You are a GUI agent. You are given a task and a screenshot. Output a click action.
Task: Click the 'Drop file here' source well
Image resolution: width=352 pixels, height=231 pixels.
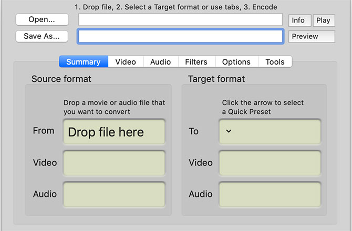point(114,132)
